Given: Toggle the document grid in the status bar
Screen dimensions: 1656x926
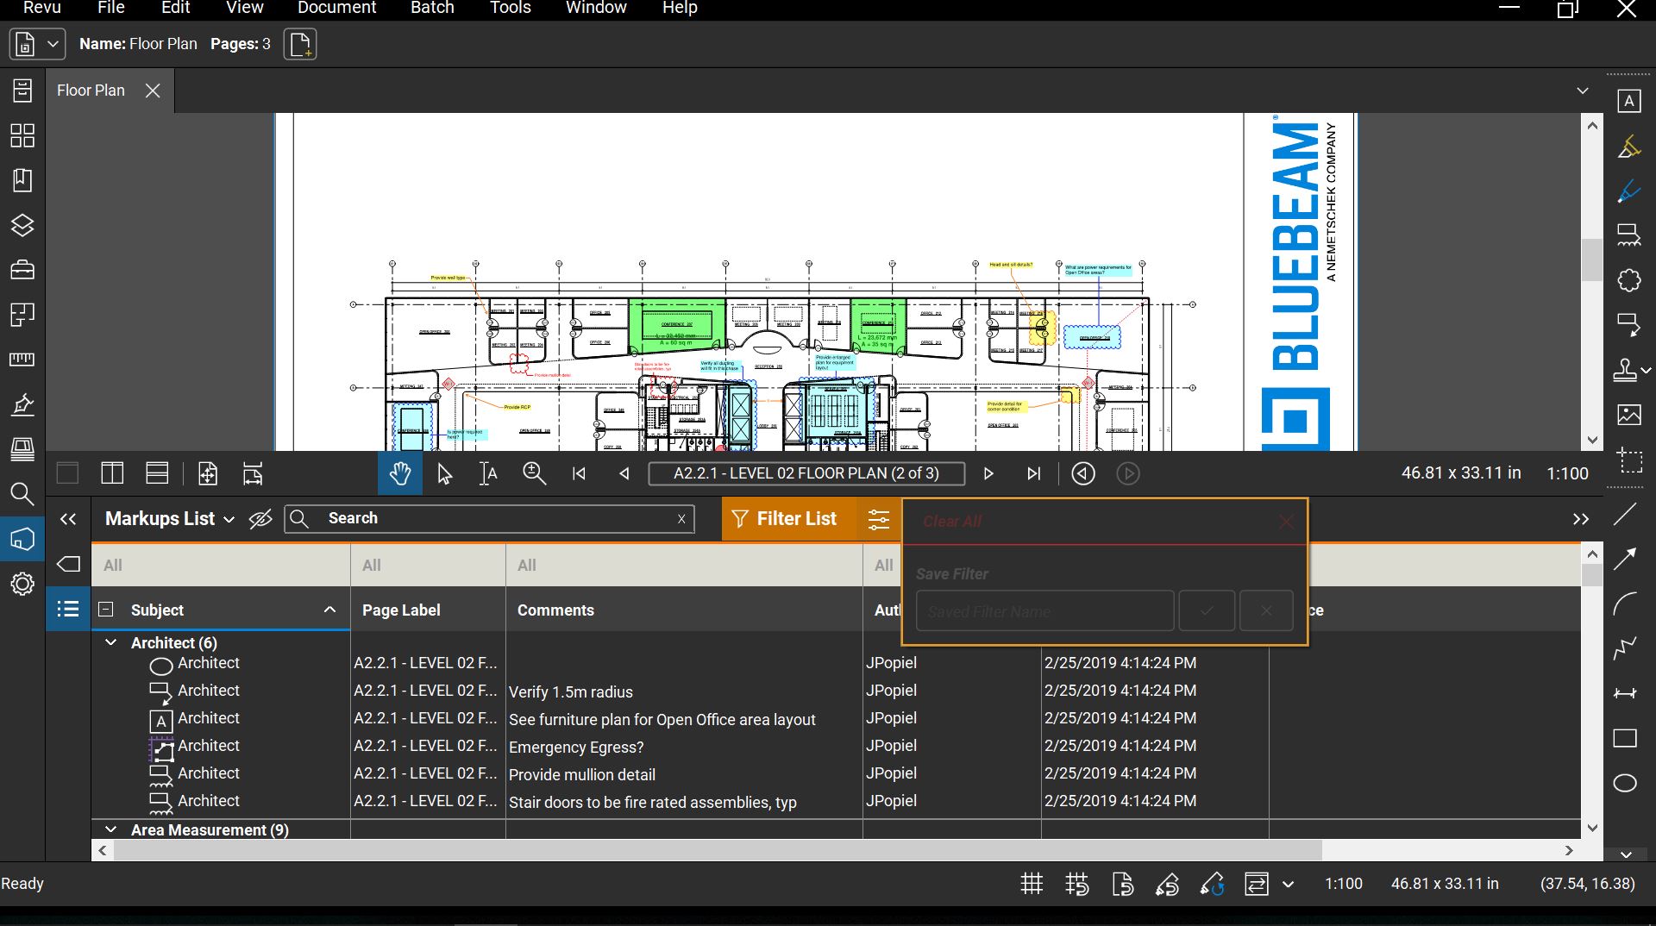Looking at the screenshot, I should pos(1032,883).
